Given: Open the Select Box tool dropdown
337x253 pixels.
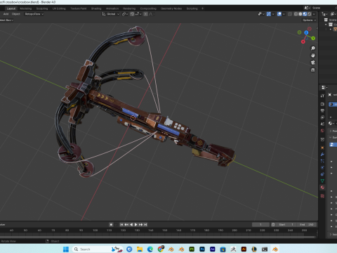Looking at the screenshot, I should (x=6, y=20).
